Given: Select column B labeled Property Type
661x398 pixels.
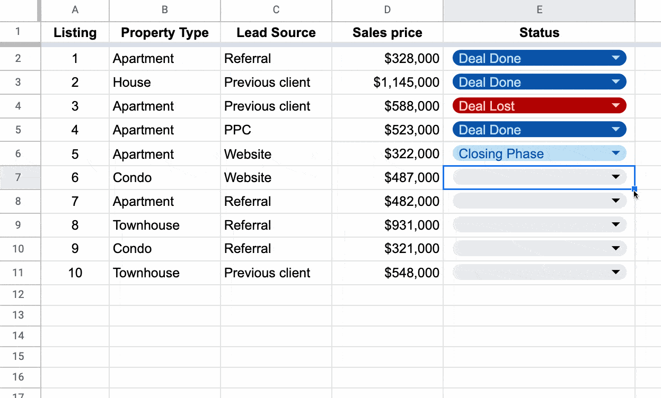Looking at the screenshot, I should point(164,10).
